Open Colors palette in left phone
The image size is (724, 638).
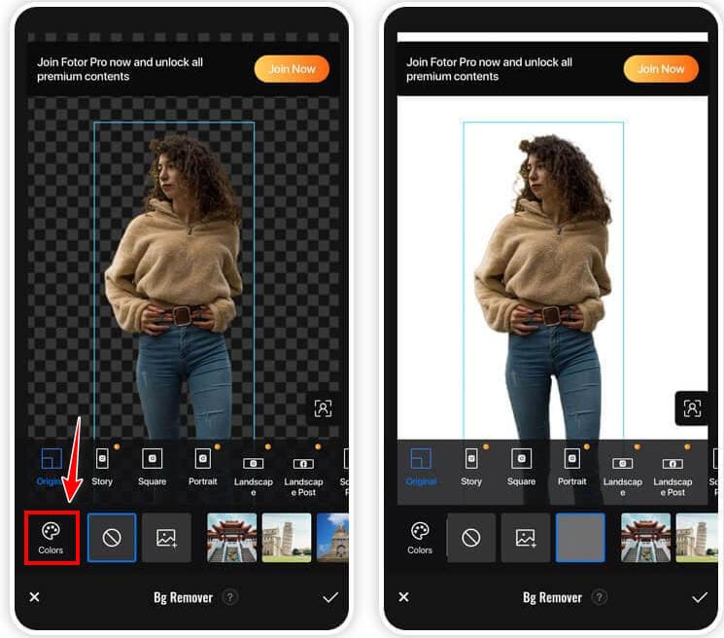tap(51, 537)
